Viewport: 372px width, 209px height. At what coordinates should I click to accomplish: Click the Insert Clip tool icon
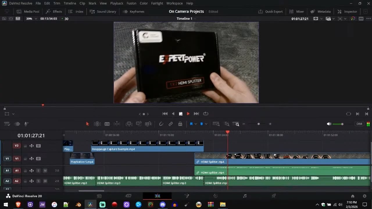coord(129,124)
